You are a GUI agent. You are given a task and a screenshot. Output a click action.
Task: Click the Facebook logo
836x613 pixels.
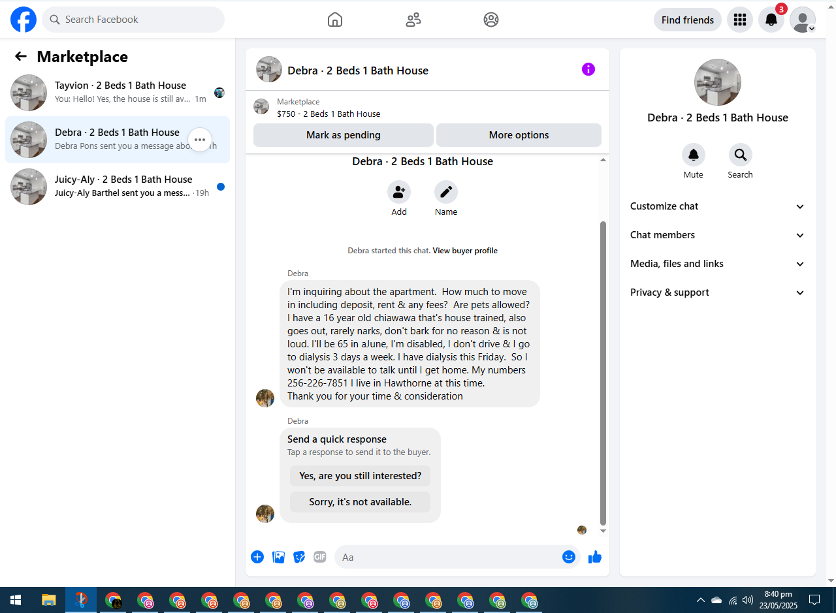click(24, 20)
